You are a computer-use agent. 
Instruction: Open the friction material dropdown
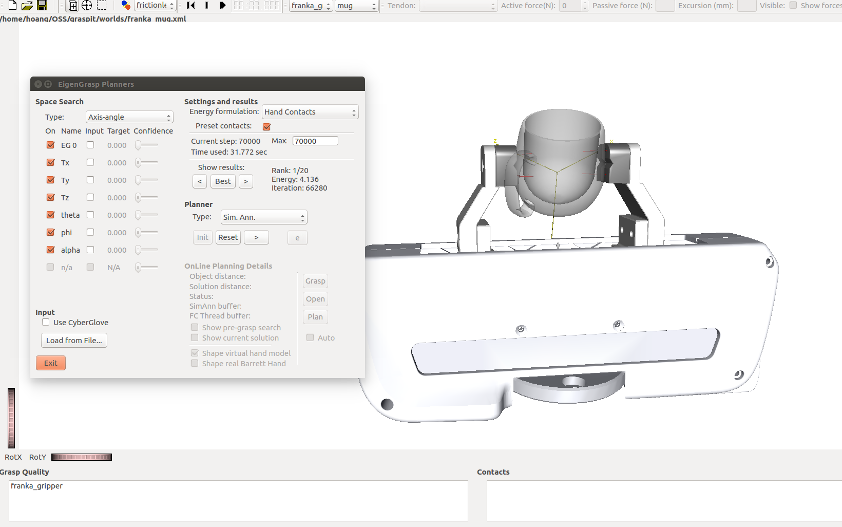(155, 6)
